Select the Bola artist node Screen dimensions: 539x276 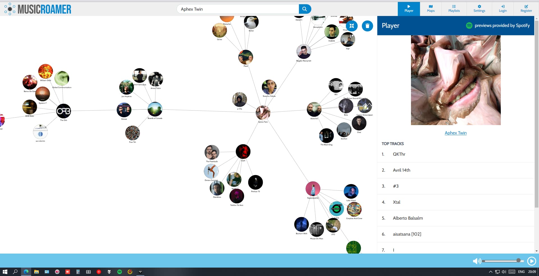(346, 106)
